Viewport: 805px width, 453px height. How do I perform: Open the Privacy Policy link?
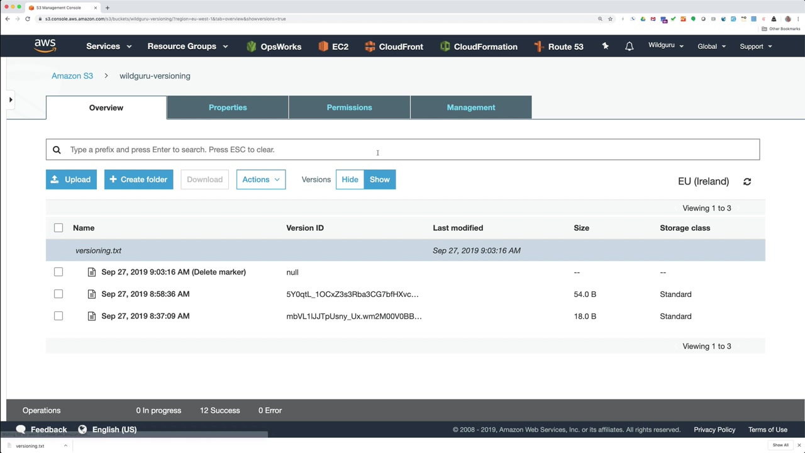714,430
